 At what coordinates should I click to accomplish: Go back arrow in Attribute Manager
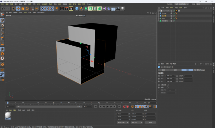pyautogui.click(x=196, y=64)
